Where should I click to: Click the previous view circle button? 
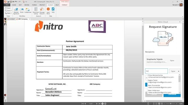[103, 104]
